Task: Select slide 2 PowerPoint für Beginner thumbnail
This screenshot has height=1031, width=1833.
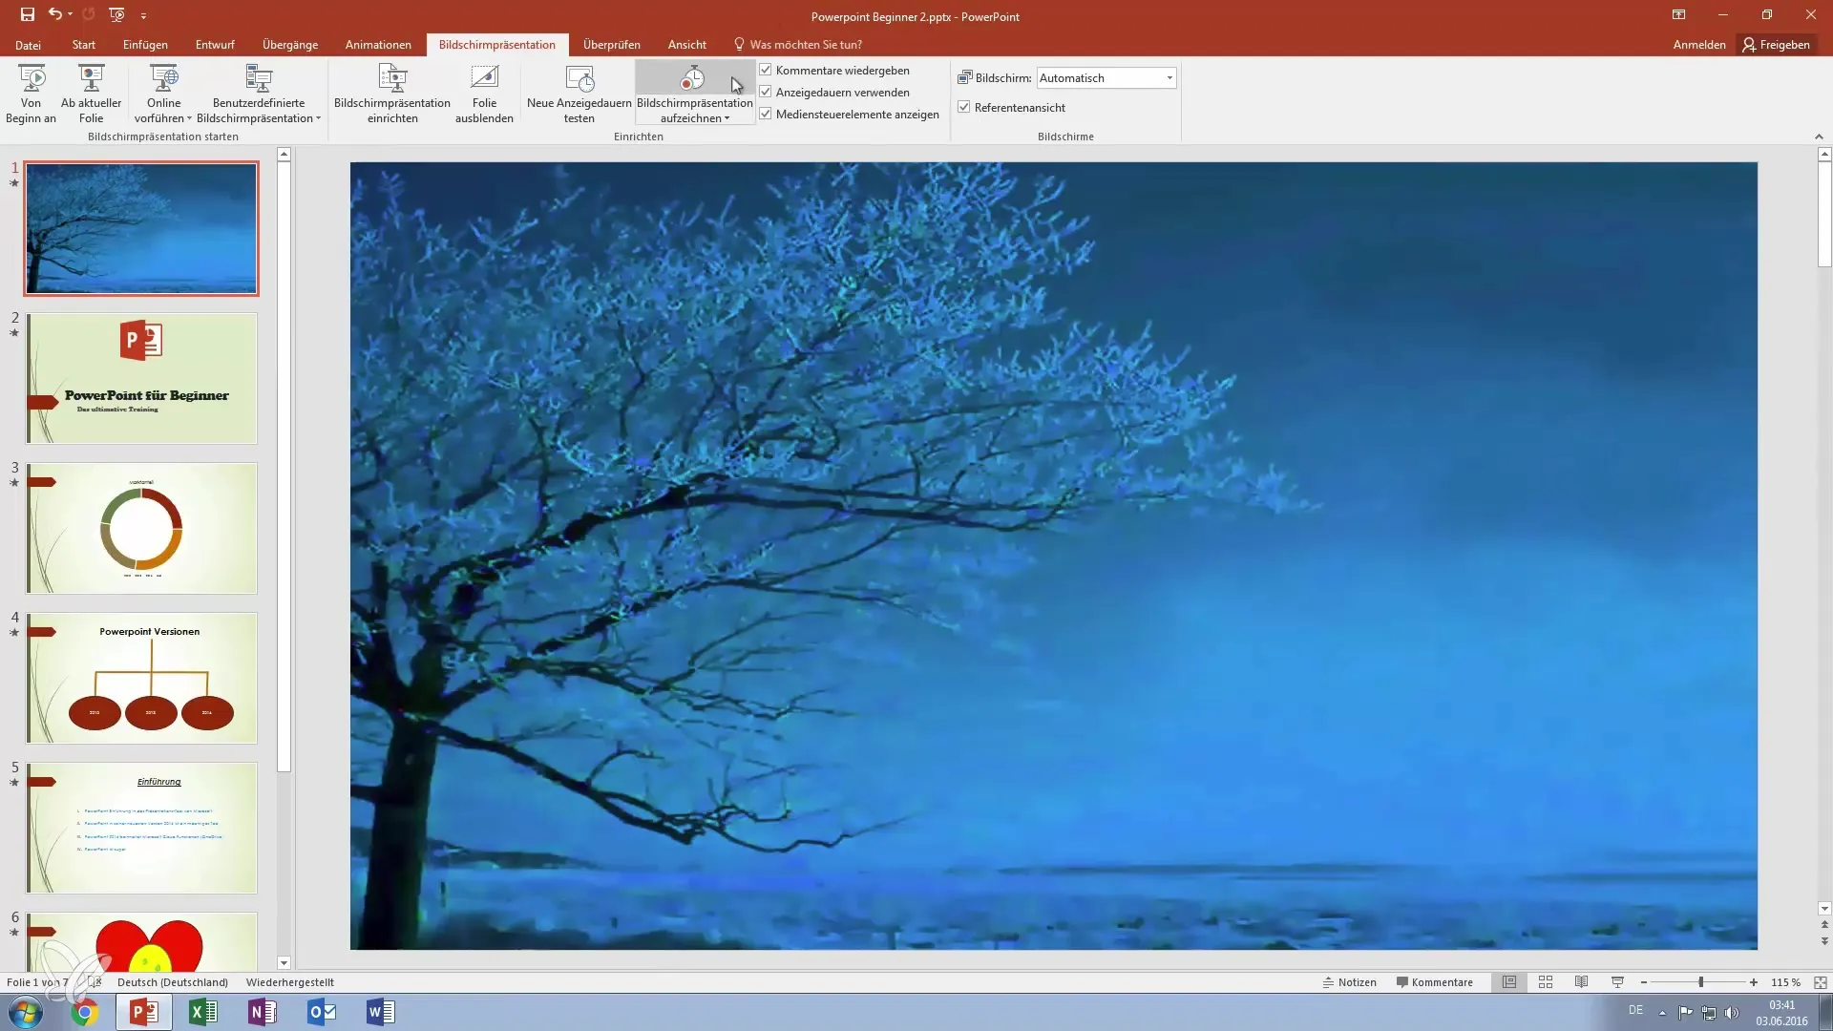Action: 141,378
